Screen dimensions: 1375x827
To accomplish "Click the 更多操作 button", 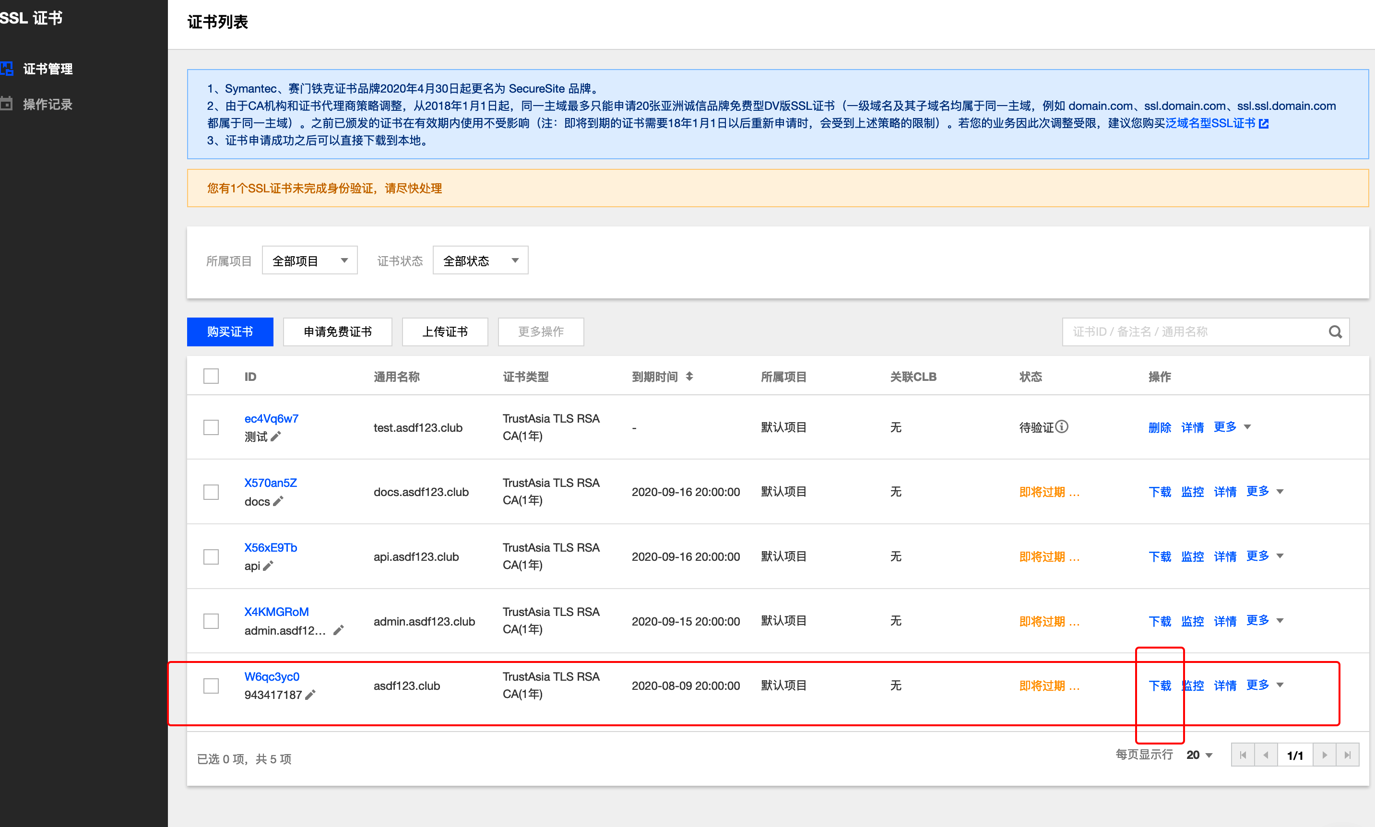I will tap(541, 331).
